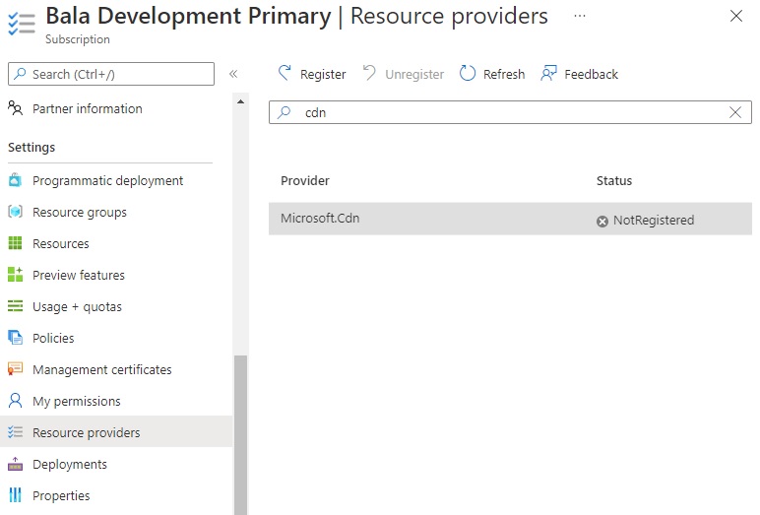Select the Microsoft.Cdn provider row

pos(510,219)
